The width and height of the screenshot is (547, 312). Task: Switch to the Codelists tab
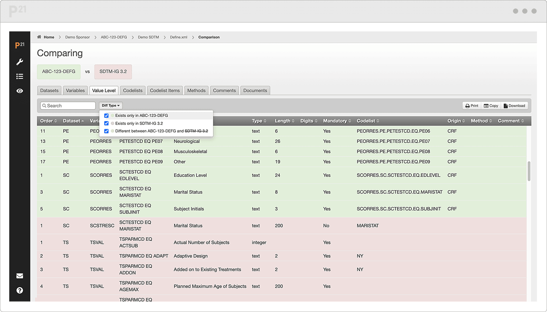132,90
